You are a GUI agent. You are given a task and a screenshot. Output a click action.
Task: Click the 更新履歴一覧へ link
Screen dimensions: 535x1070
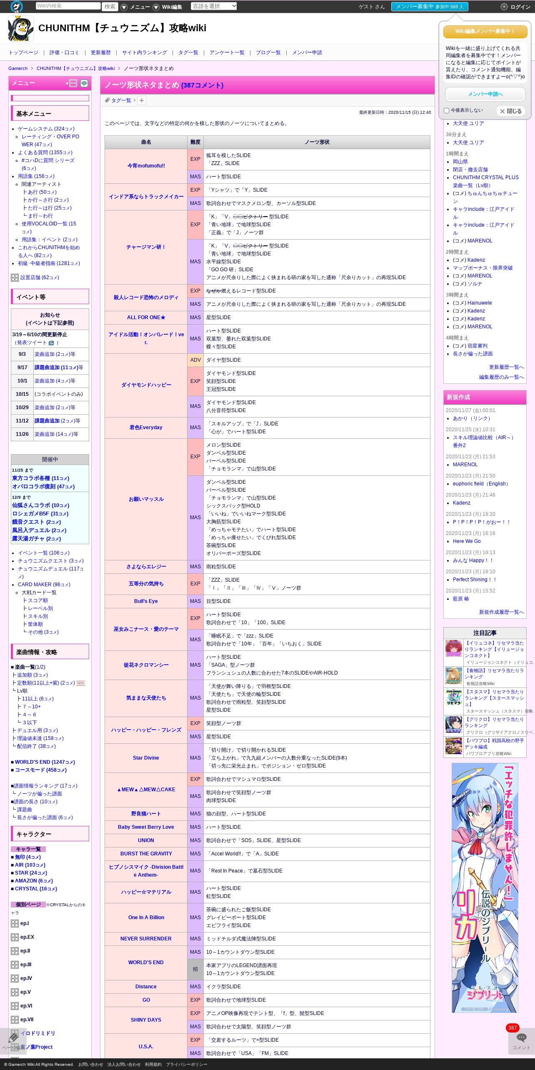[506, 367]
